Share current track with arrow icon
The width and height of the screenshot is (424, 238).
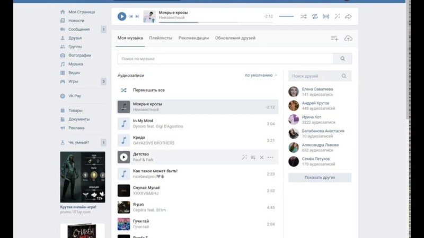pos(348,16)
